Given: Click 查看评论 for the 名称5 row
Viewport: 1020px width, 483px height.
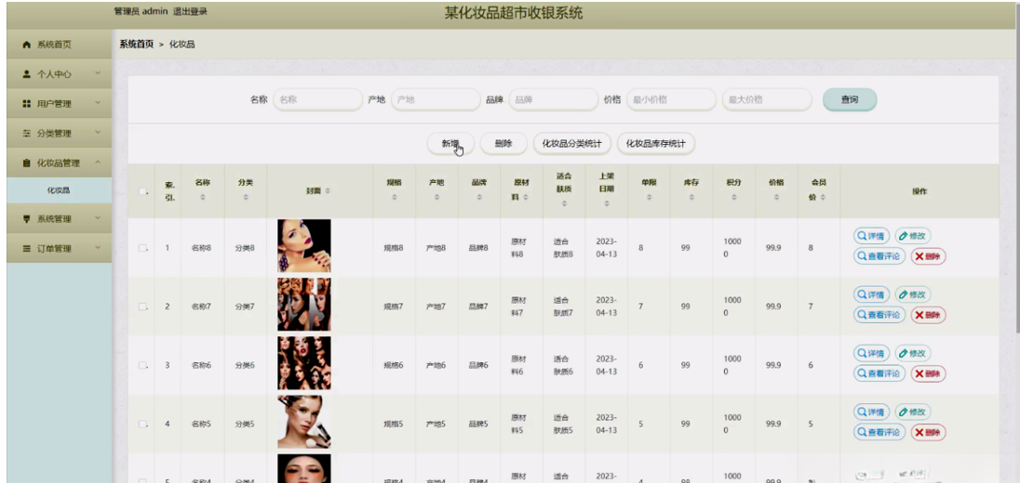Looking at the screenshot, I should (879, 432).
